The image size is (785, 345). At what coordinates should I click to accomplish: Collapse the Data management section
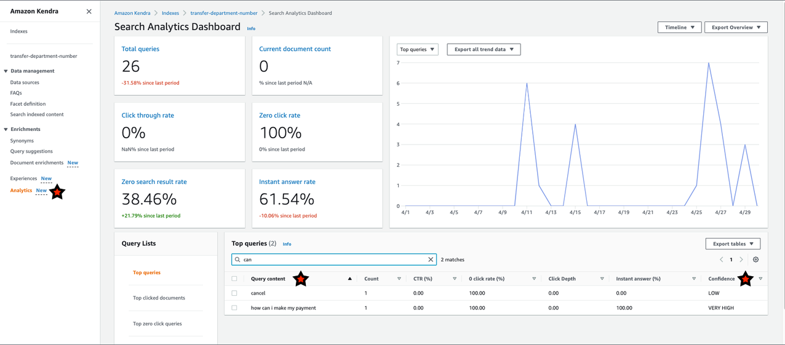point(6,71)
